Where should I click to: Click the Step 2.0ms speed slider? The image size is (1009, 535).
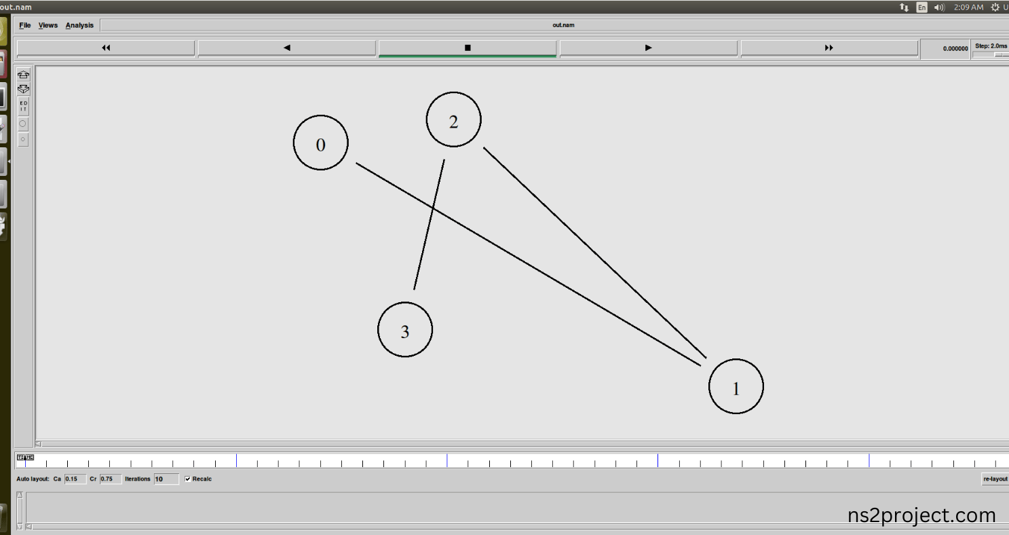tap(991, 54)
